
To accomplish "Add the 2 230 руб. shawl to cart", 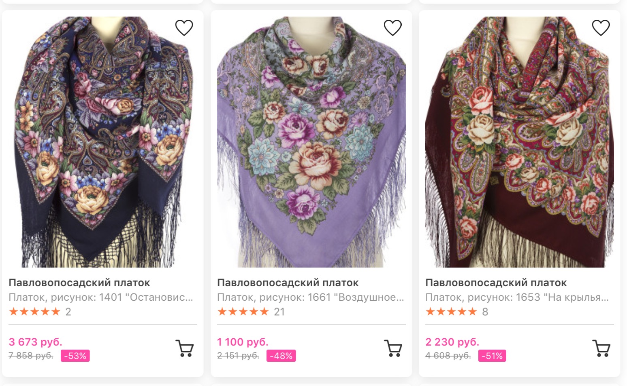I will point(601,348).
